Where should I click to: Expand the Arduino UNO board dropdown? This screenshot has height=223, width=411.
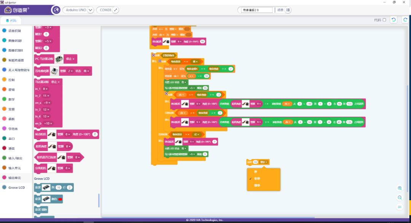pos(90,10)
